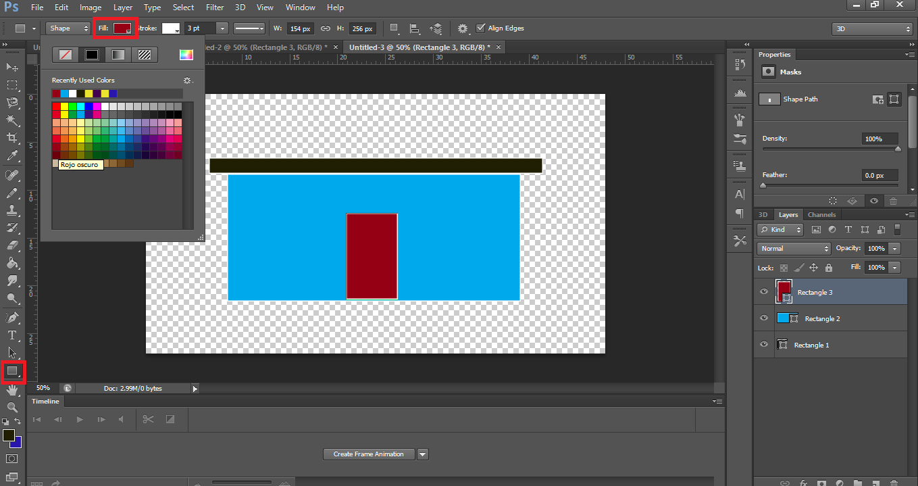Select the Type tool

(x=12, y=335)
